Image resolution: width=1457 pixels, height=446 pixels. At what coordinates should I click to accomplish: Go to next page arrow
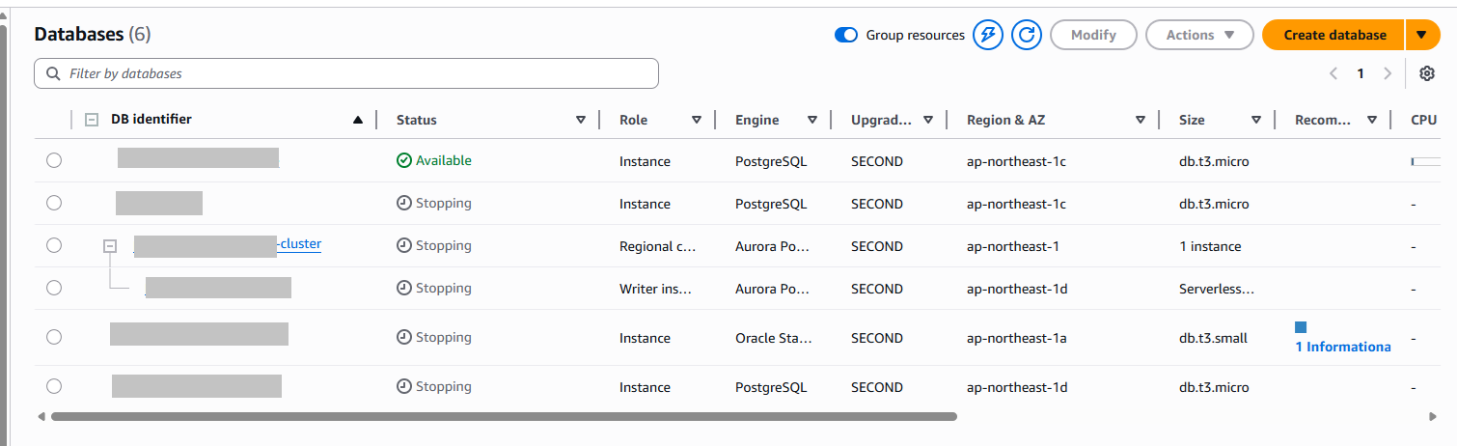pyautogui.click(x=1388, y=73)
